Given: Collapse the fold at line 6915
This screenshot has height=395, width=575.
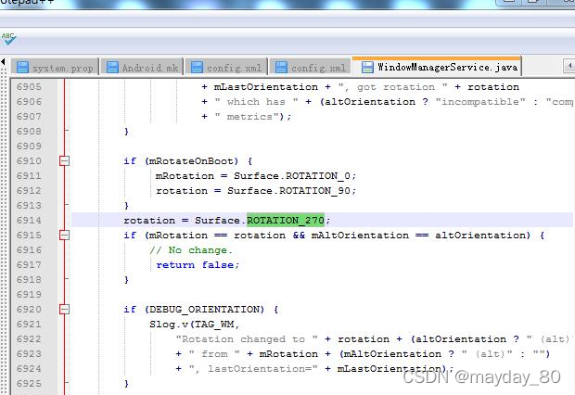Looking at the screenshot, I should tap(64, 235).
